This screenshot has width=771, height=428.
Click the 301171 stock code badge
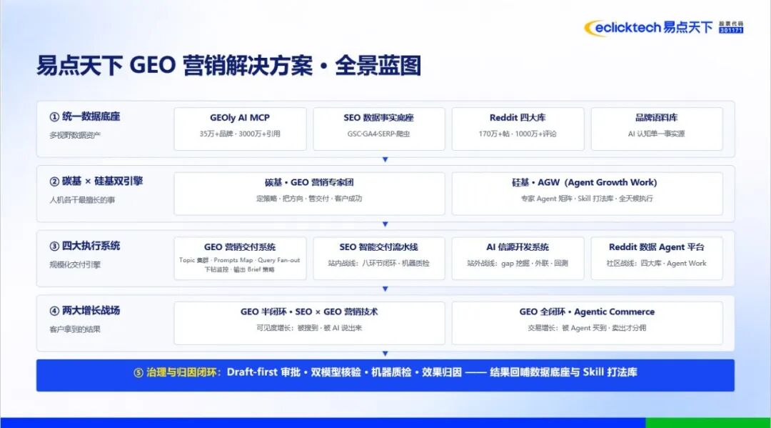(731, 31)
